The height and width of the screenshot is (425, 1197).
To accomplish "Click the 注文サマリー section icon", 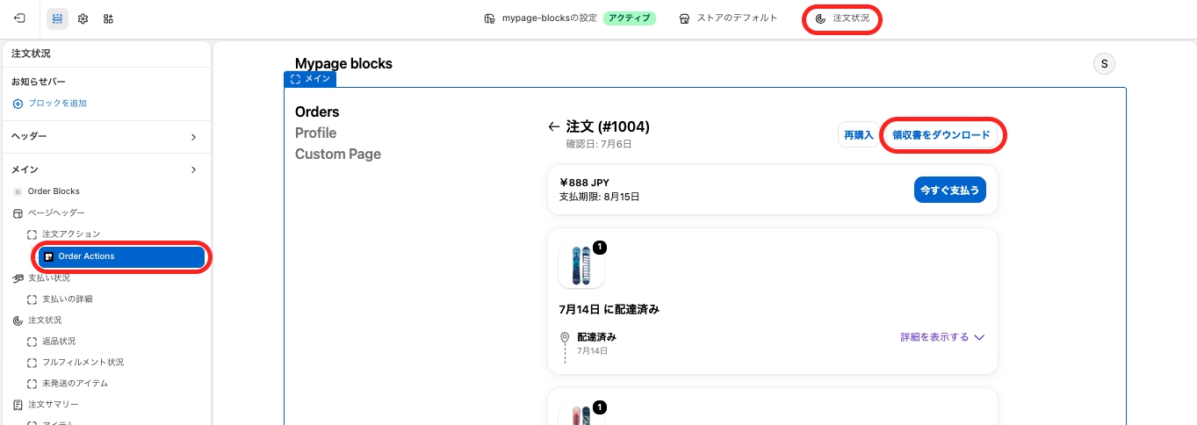I will [x=18, y=405].
